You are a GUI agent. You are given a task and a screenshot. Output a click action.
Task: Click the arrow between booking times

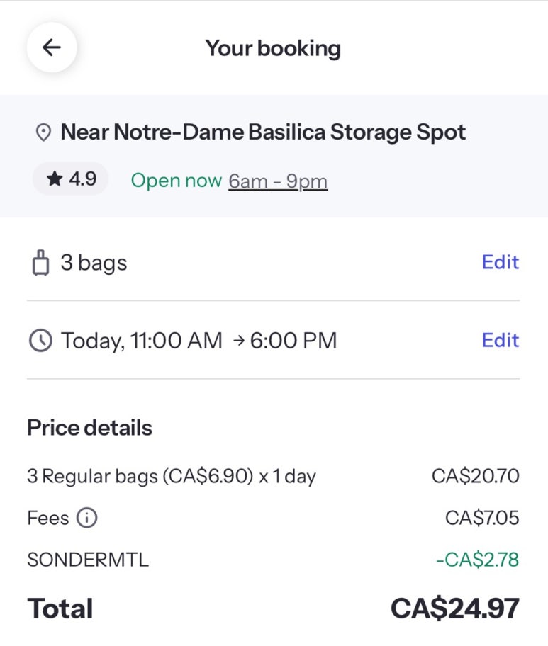click(239, 341)
